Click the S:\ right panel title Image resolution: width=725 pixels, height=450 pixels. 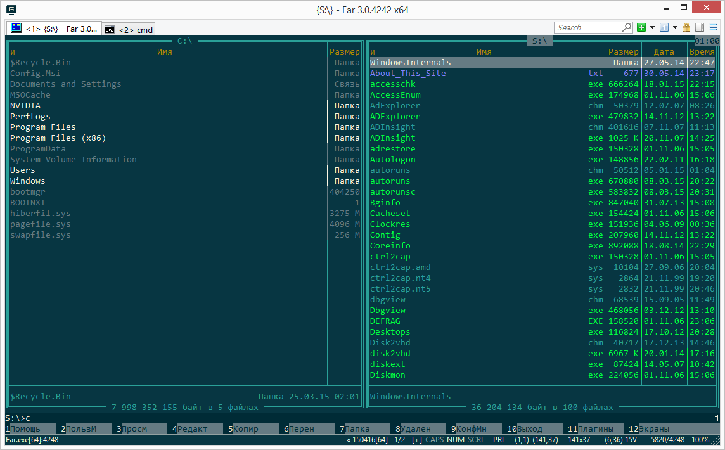coord(539,41)
